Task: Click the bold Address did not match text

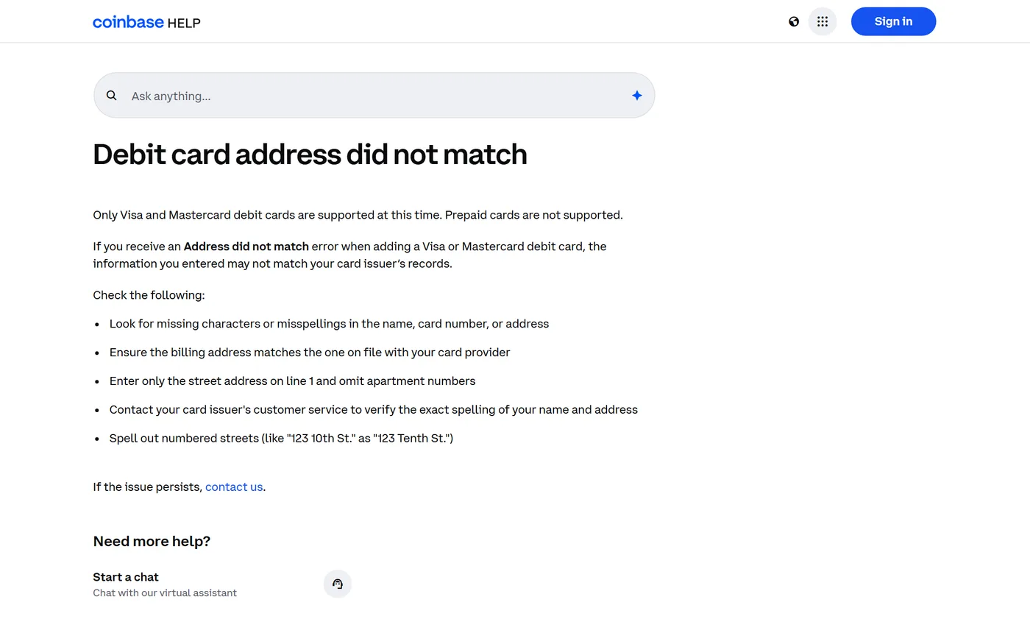Action: click(x=246, y=247)
